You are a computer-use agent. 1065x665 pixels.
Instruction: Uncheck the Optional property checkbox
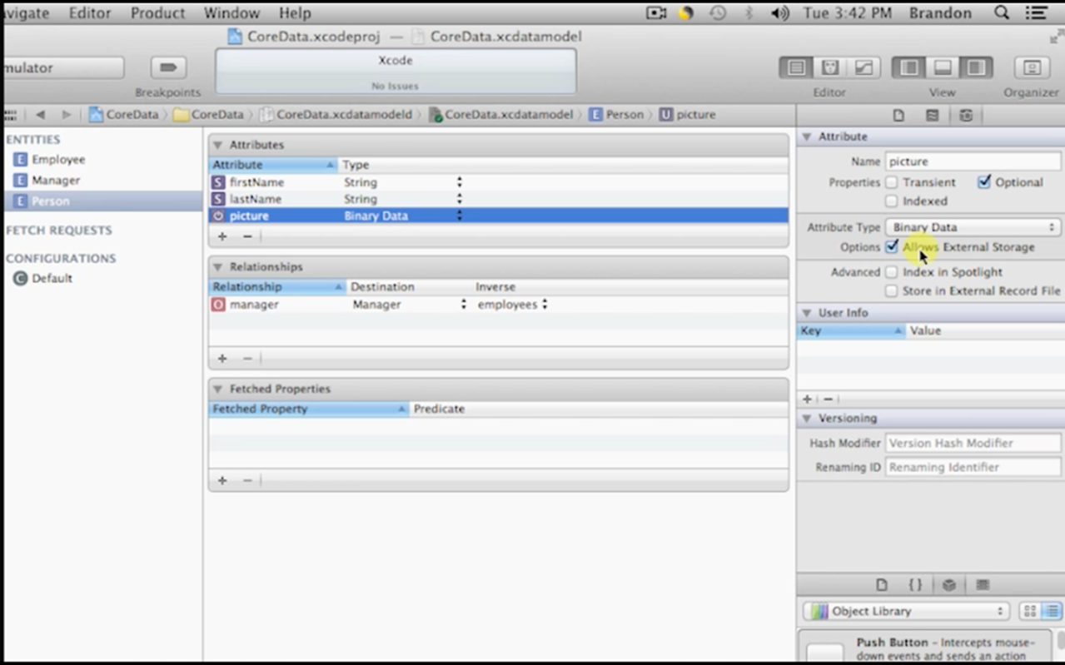point(984,182)
